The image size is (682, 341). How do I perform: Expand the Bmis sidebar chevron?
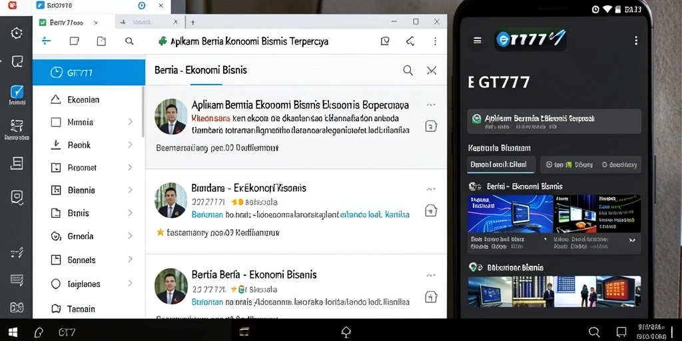click(130, 212)
